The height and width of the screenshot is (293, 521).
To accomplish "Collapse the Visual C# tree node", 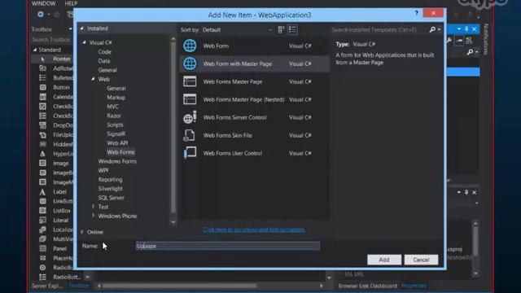I will point(85,42).
